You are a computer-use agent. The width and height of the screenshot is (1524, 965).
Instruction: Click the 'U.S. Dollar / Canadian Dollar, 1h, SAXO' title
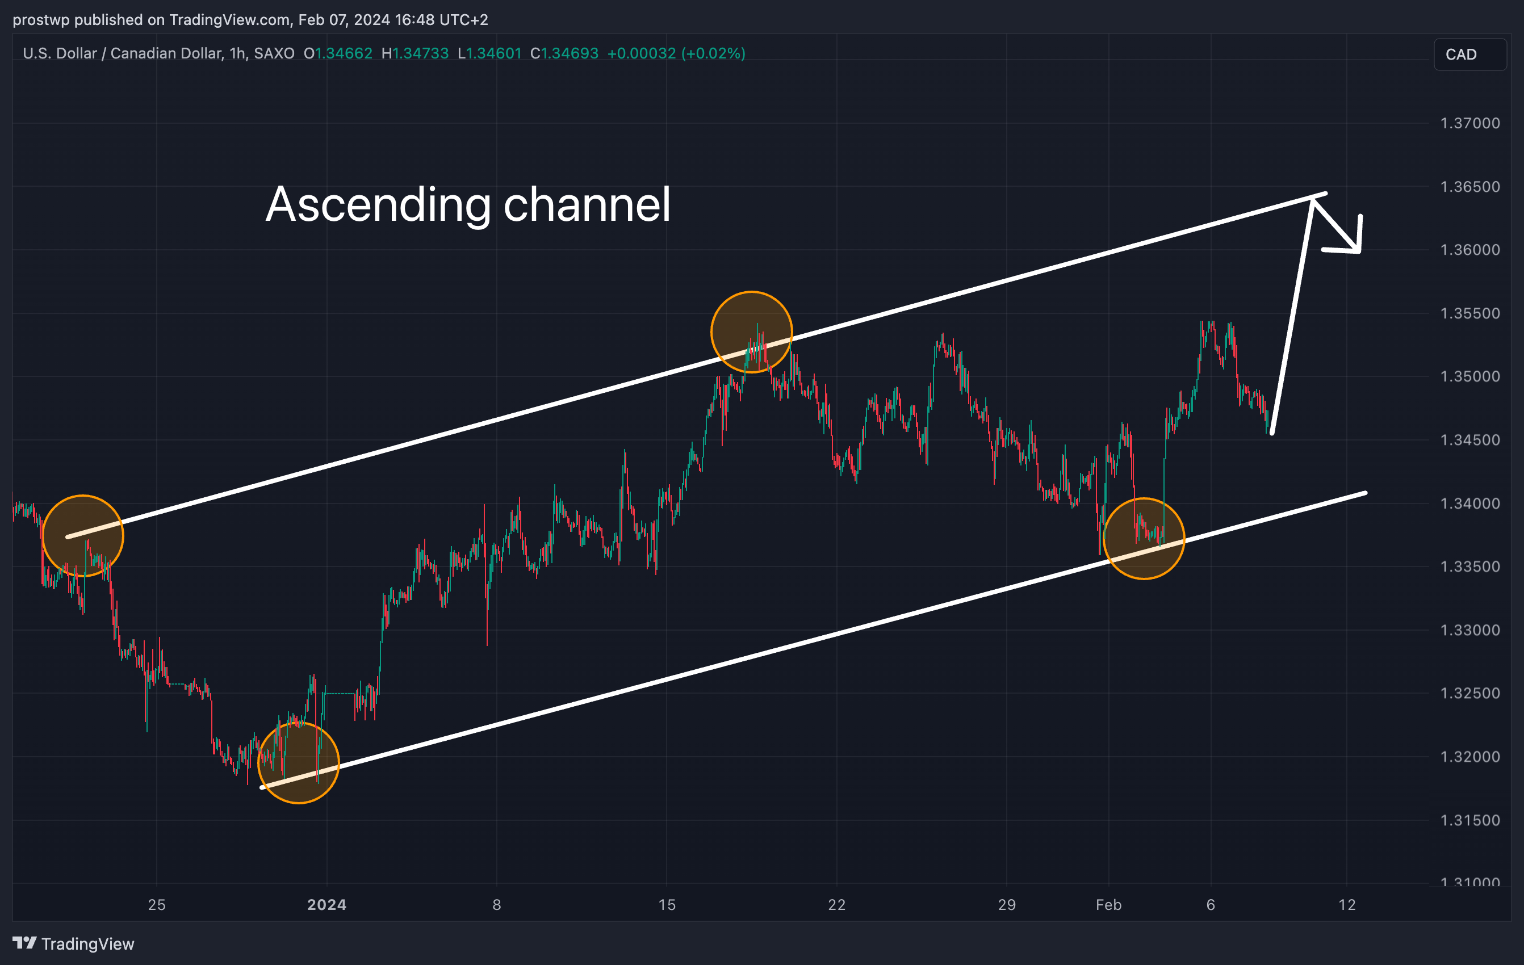click(x=158, y=53)
